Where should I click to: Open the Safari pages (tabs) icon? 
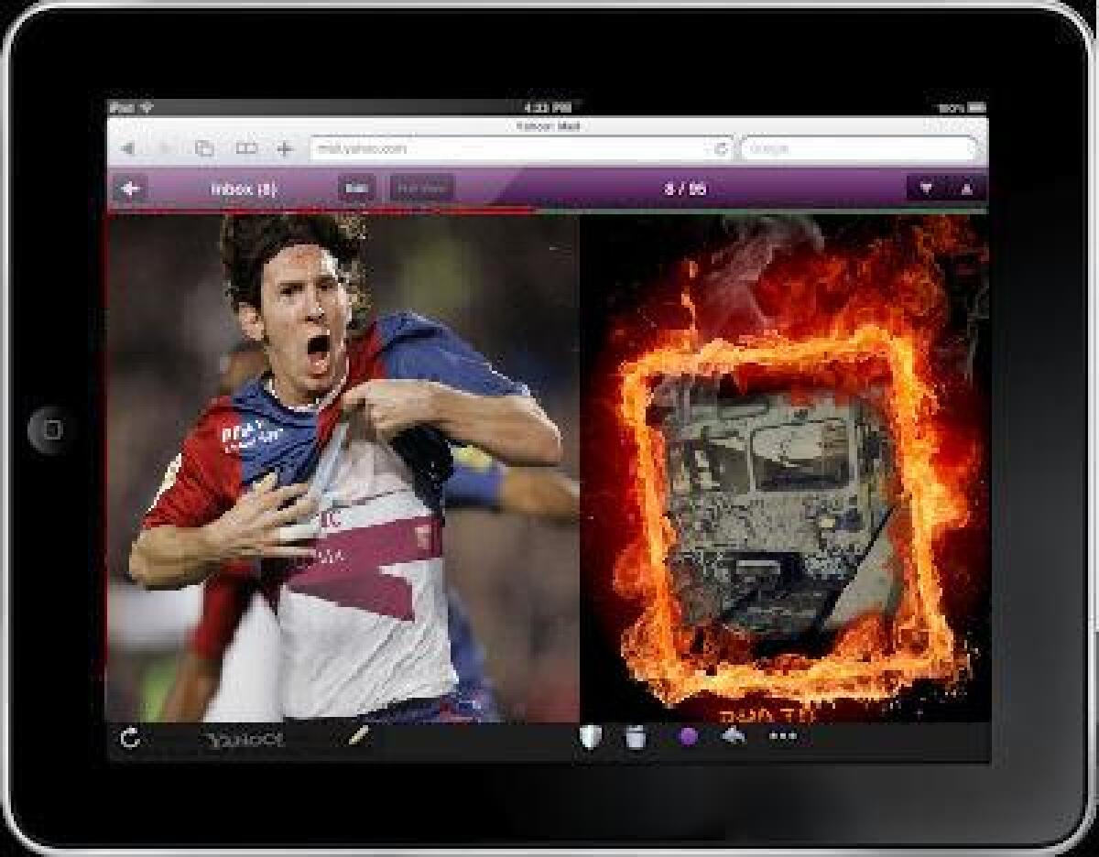coord(204,148)
